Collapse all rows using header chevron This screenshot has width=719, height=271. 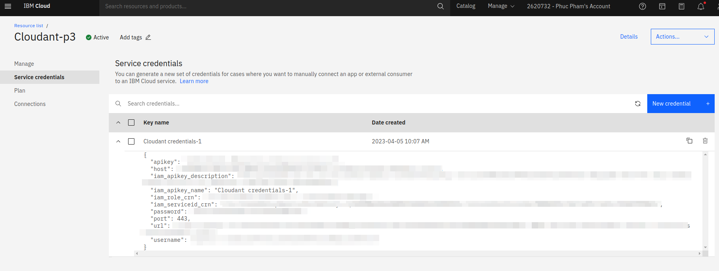[x=118, y=123]
